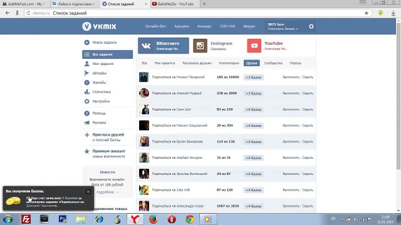Click the Статистика bar chart icon
Image resolution: width=401 pixels, height=225 pixels.
pyautogui.click(x=86, y=92)
